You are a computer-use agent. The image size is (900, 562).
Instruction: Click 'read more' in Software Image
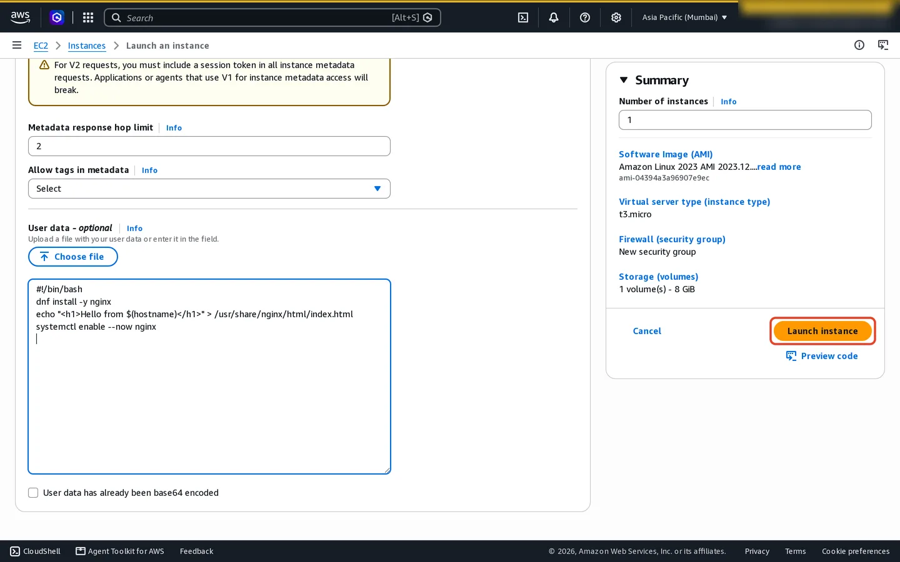pos(779,167)
